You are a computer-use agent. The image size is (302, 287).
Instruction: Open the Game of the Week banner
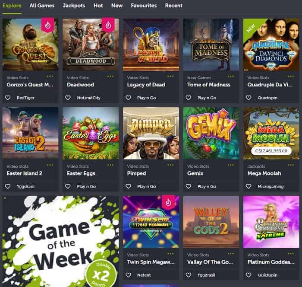pos(61,241)
